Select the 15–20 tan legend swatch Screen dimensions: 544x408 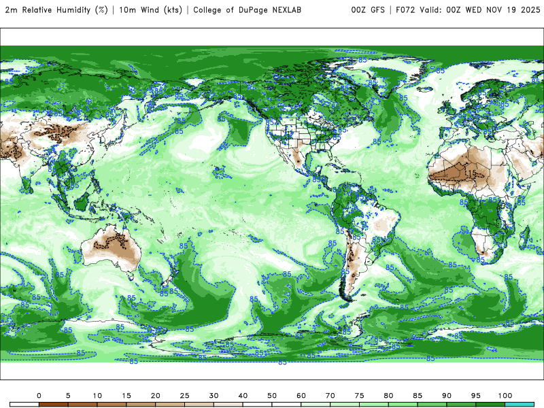click(141, 405)
